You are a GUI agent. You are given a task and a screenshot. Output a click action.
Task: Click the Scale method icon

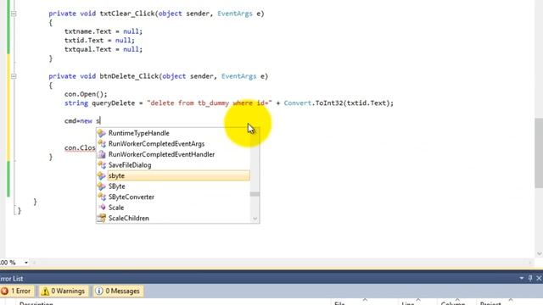(x=102, y=208)
